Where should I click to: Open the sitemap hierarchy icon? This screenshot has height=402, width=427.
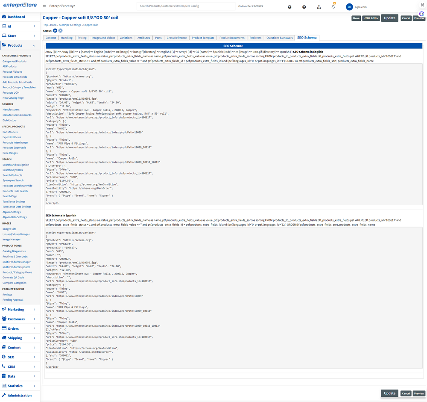click(319, 7)
